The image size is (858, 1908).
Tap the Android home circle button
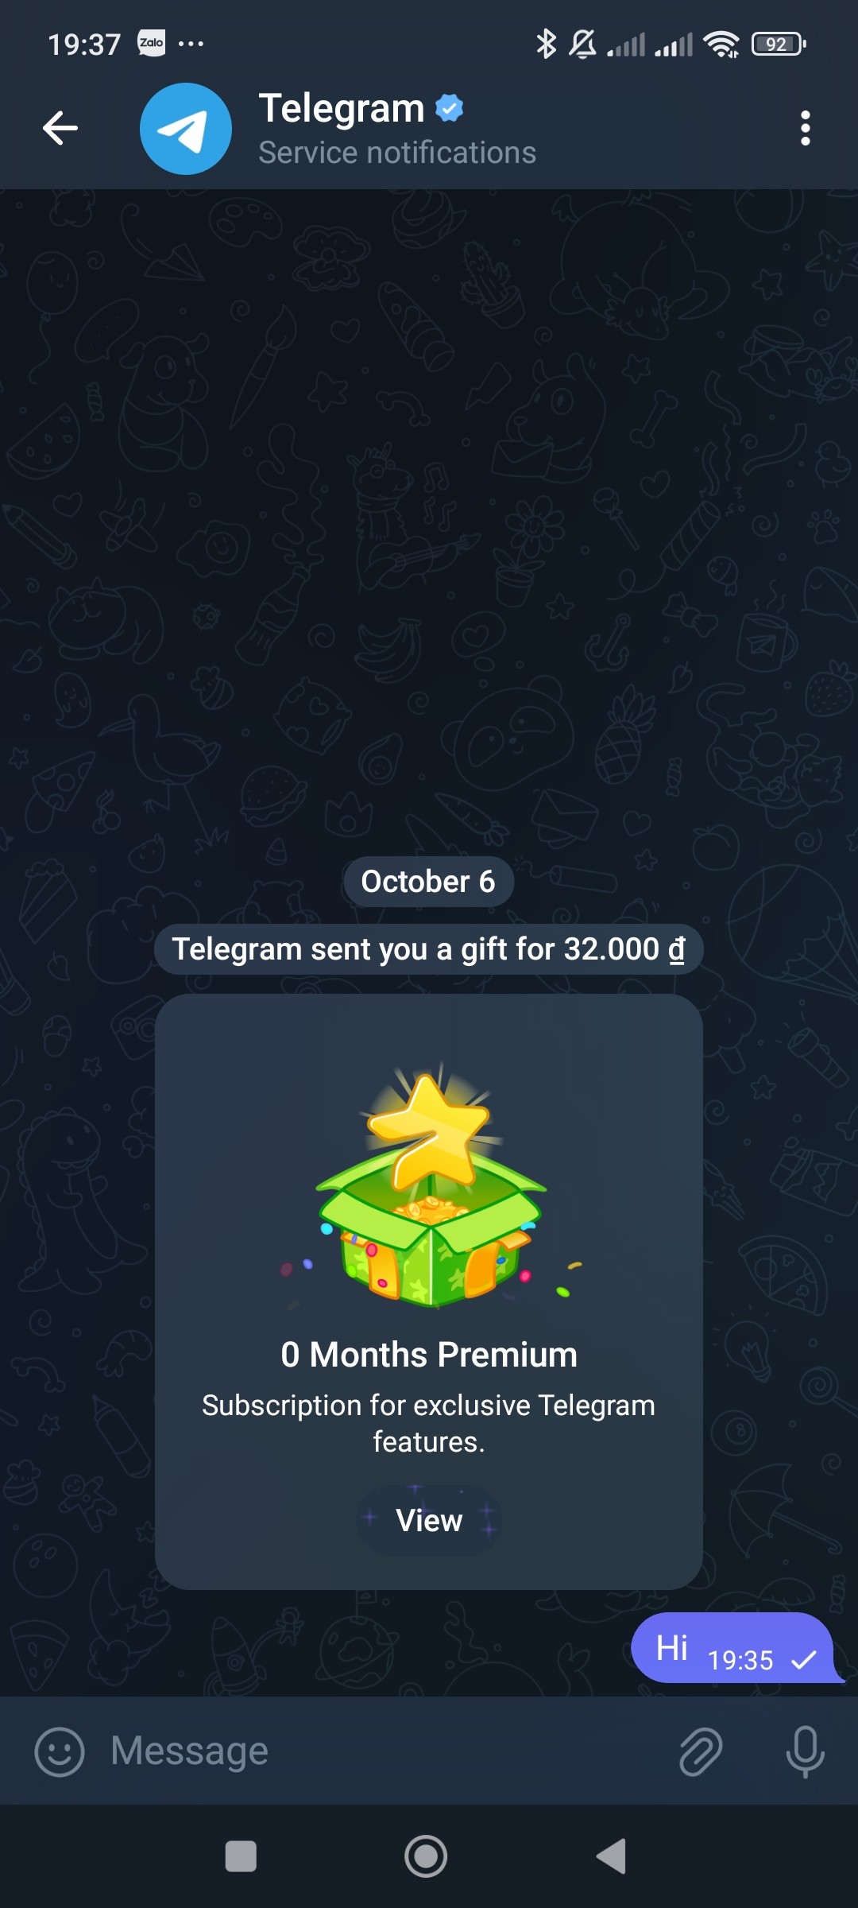(x=426, y=1857)
